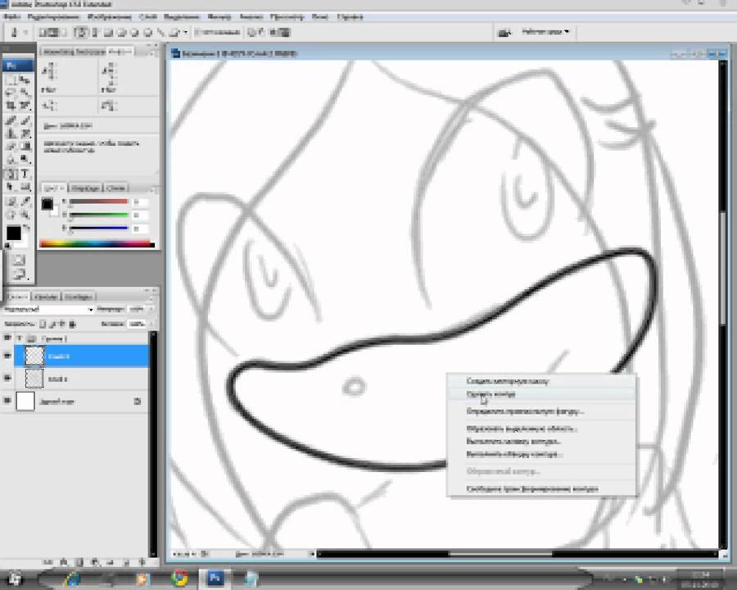Open the Фильтр menu
The image size is (737, 590).
tap(219, 17)
